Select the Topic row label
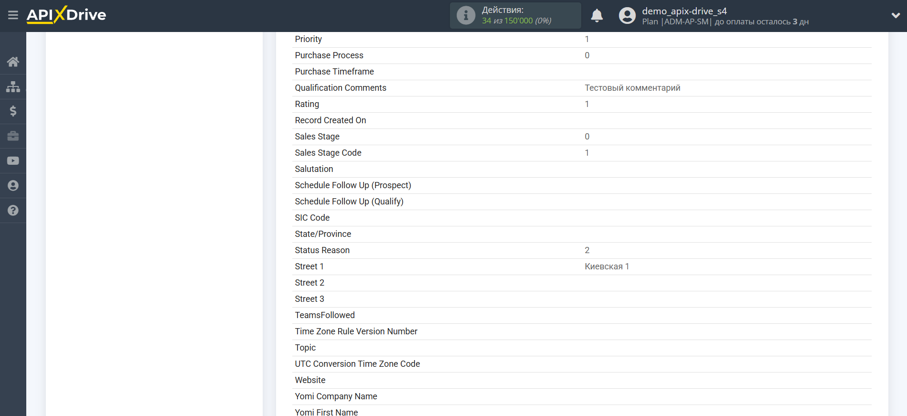907x416 pixels. pos(305,348)
